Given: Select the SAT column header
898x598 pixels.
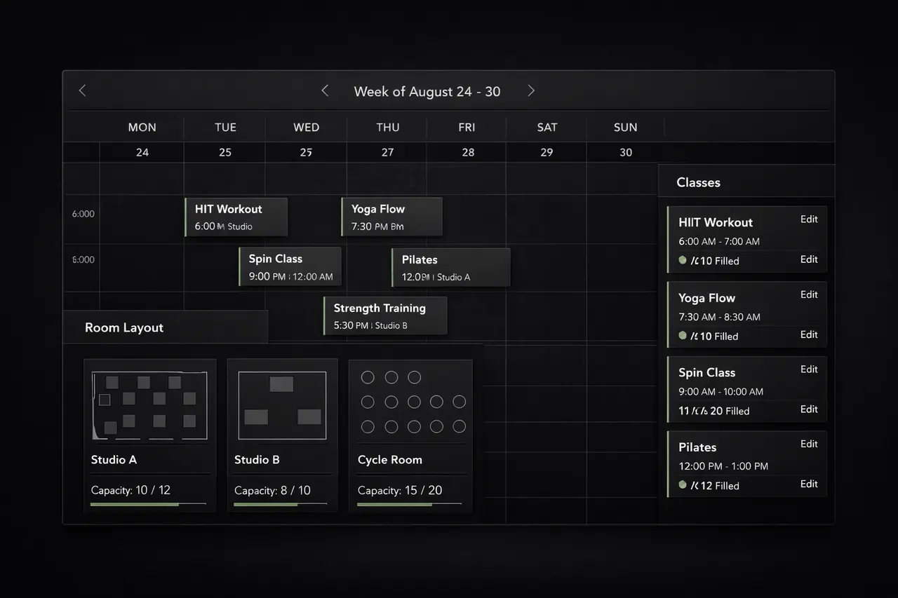Looking at the screenshot, I should point(547,127).
